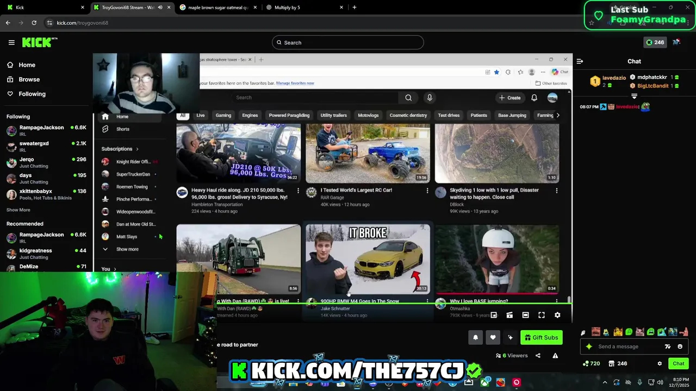Click Show More under Following list
Screen dimensions: 696x391
tap(18, 210)
